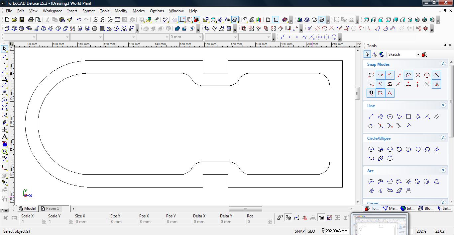Select the Text tool in left toolbar
The width and height of the screenshot is (454, 235).
(x=5, y=137)
